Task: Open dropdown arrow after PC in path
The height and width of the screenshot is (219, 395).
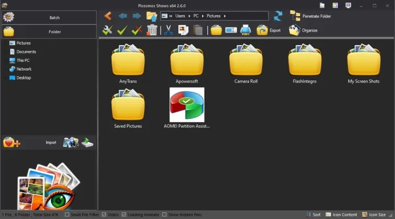Action: point(203,16)
